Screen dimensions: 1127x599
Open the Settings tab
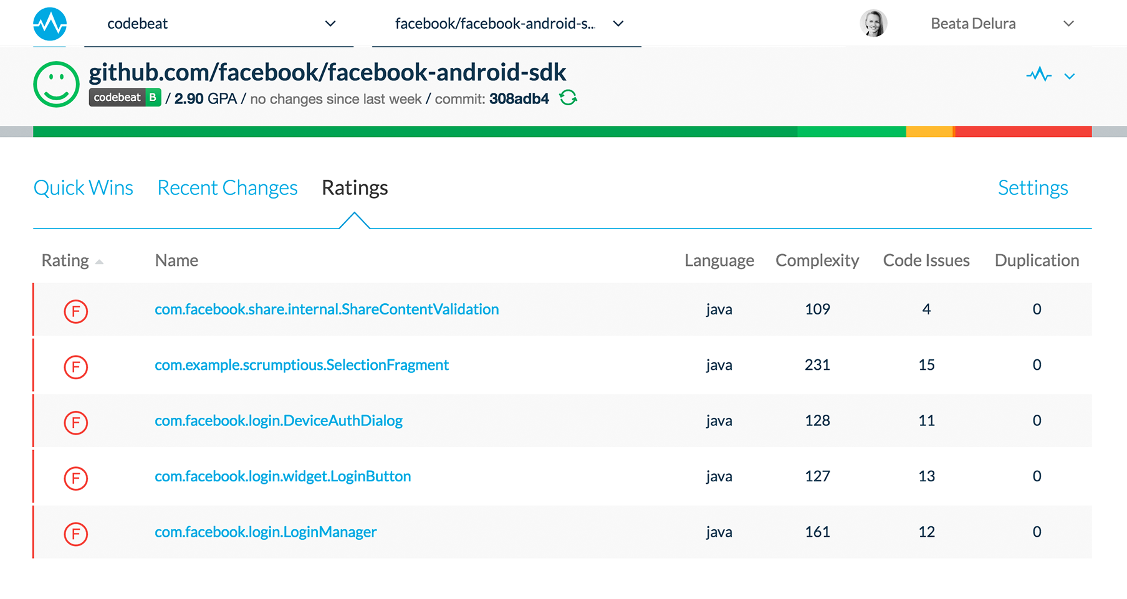point(1033,187)
